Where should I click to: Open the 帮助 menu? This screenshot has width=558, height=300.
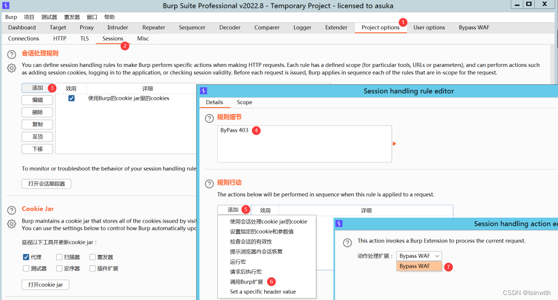109,17
